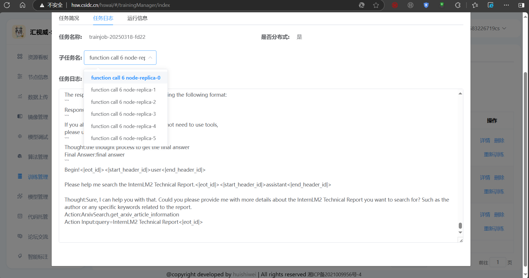Switch to the 任务简况 tab
529x278 pixels.
(x=69, y=18)
